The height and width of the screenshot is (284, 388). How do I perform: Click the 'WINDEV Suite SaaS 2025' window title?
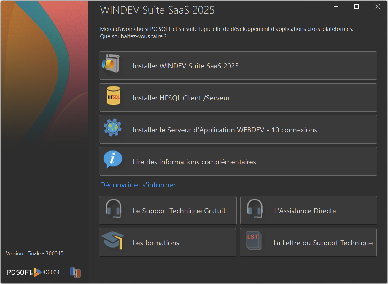tap(157, 10)
